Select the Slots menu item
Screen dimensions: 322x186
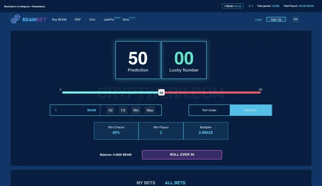pos(126,20)
